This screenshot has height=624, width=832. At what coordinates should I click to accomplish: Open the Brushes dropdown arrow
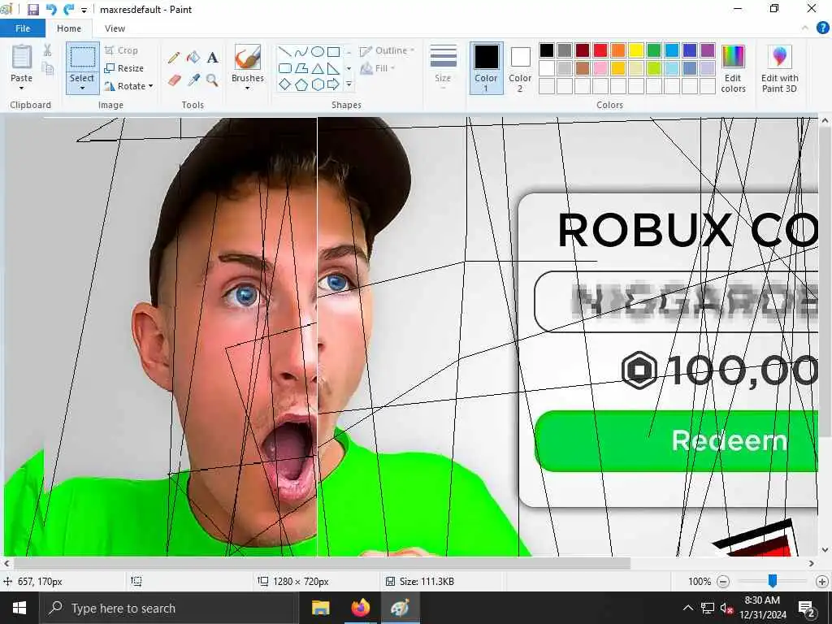click(x=248, y=88)
